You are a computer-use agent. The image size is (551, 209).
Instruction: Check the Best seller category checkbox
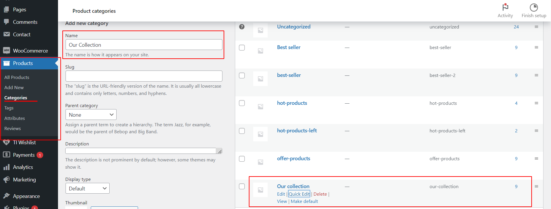click(242, 48)
